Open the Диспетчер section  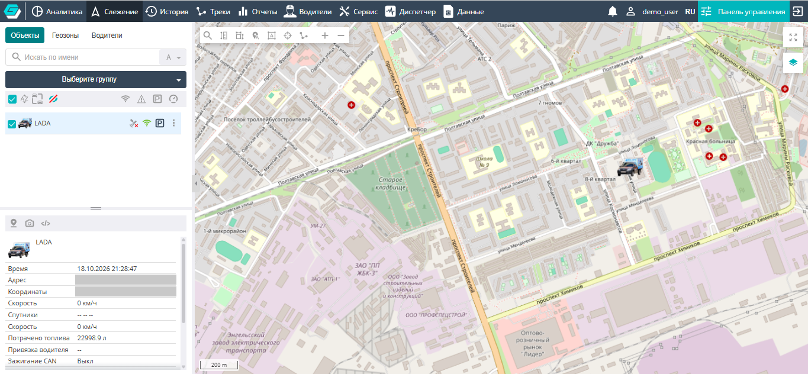(x=410, y=11)
